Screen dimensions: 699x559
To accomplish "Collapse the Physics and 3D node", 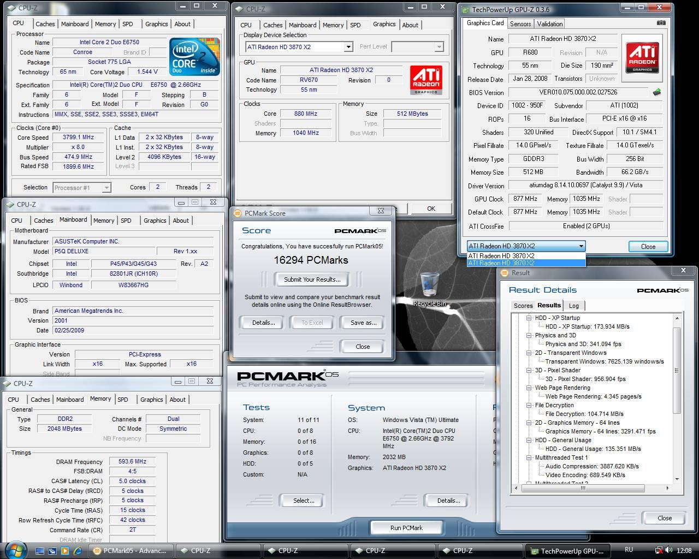I will point(529,335).
